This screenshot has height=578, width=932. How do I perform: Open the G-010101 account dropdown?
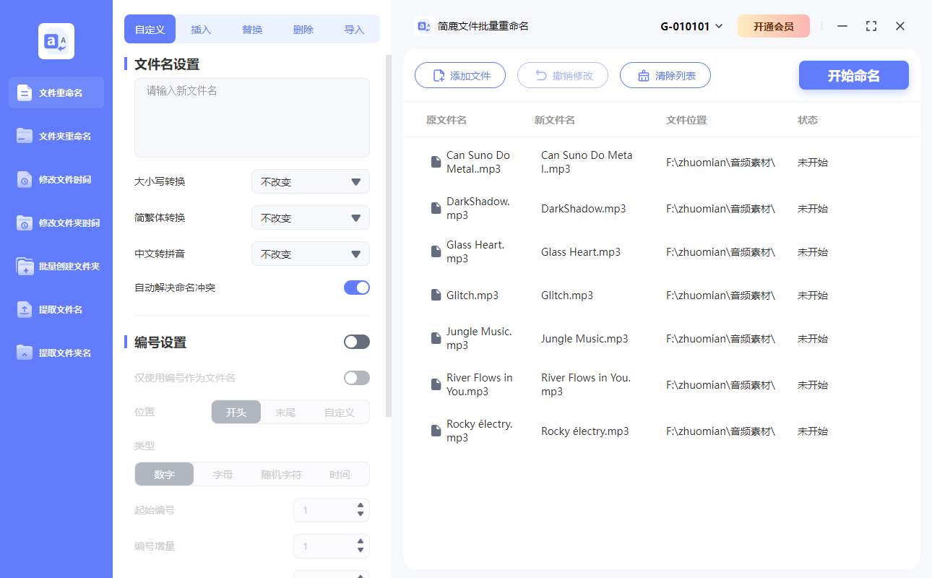tap(691, 25)
